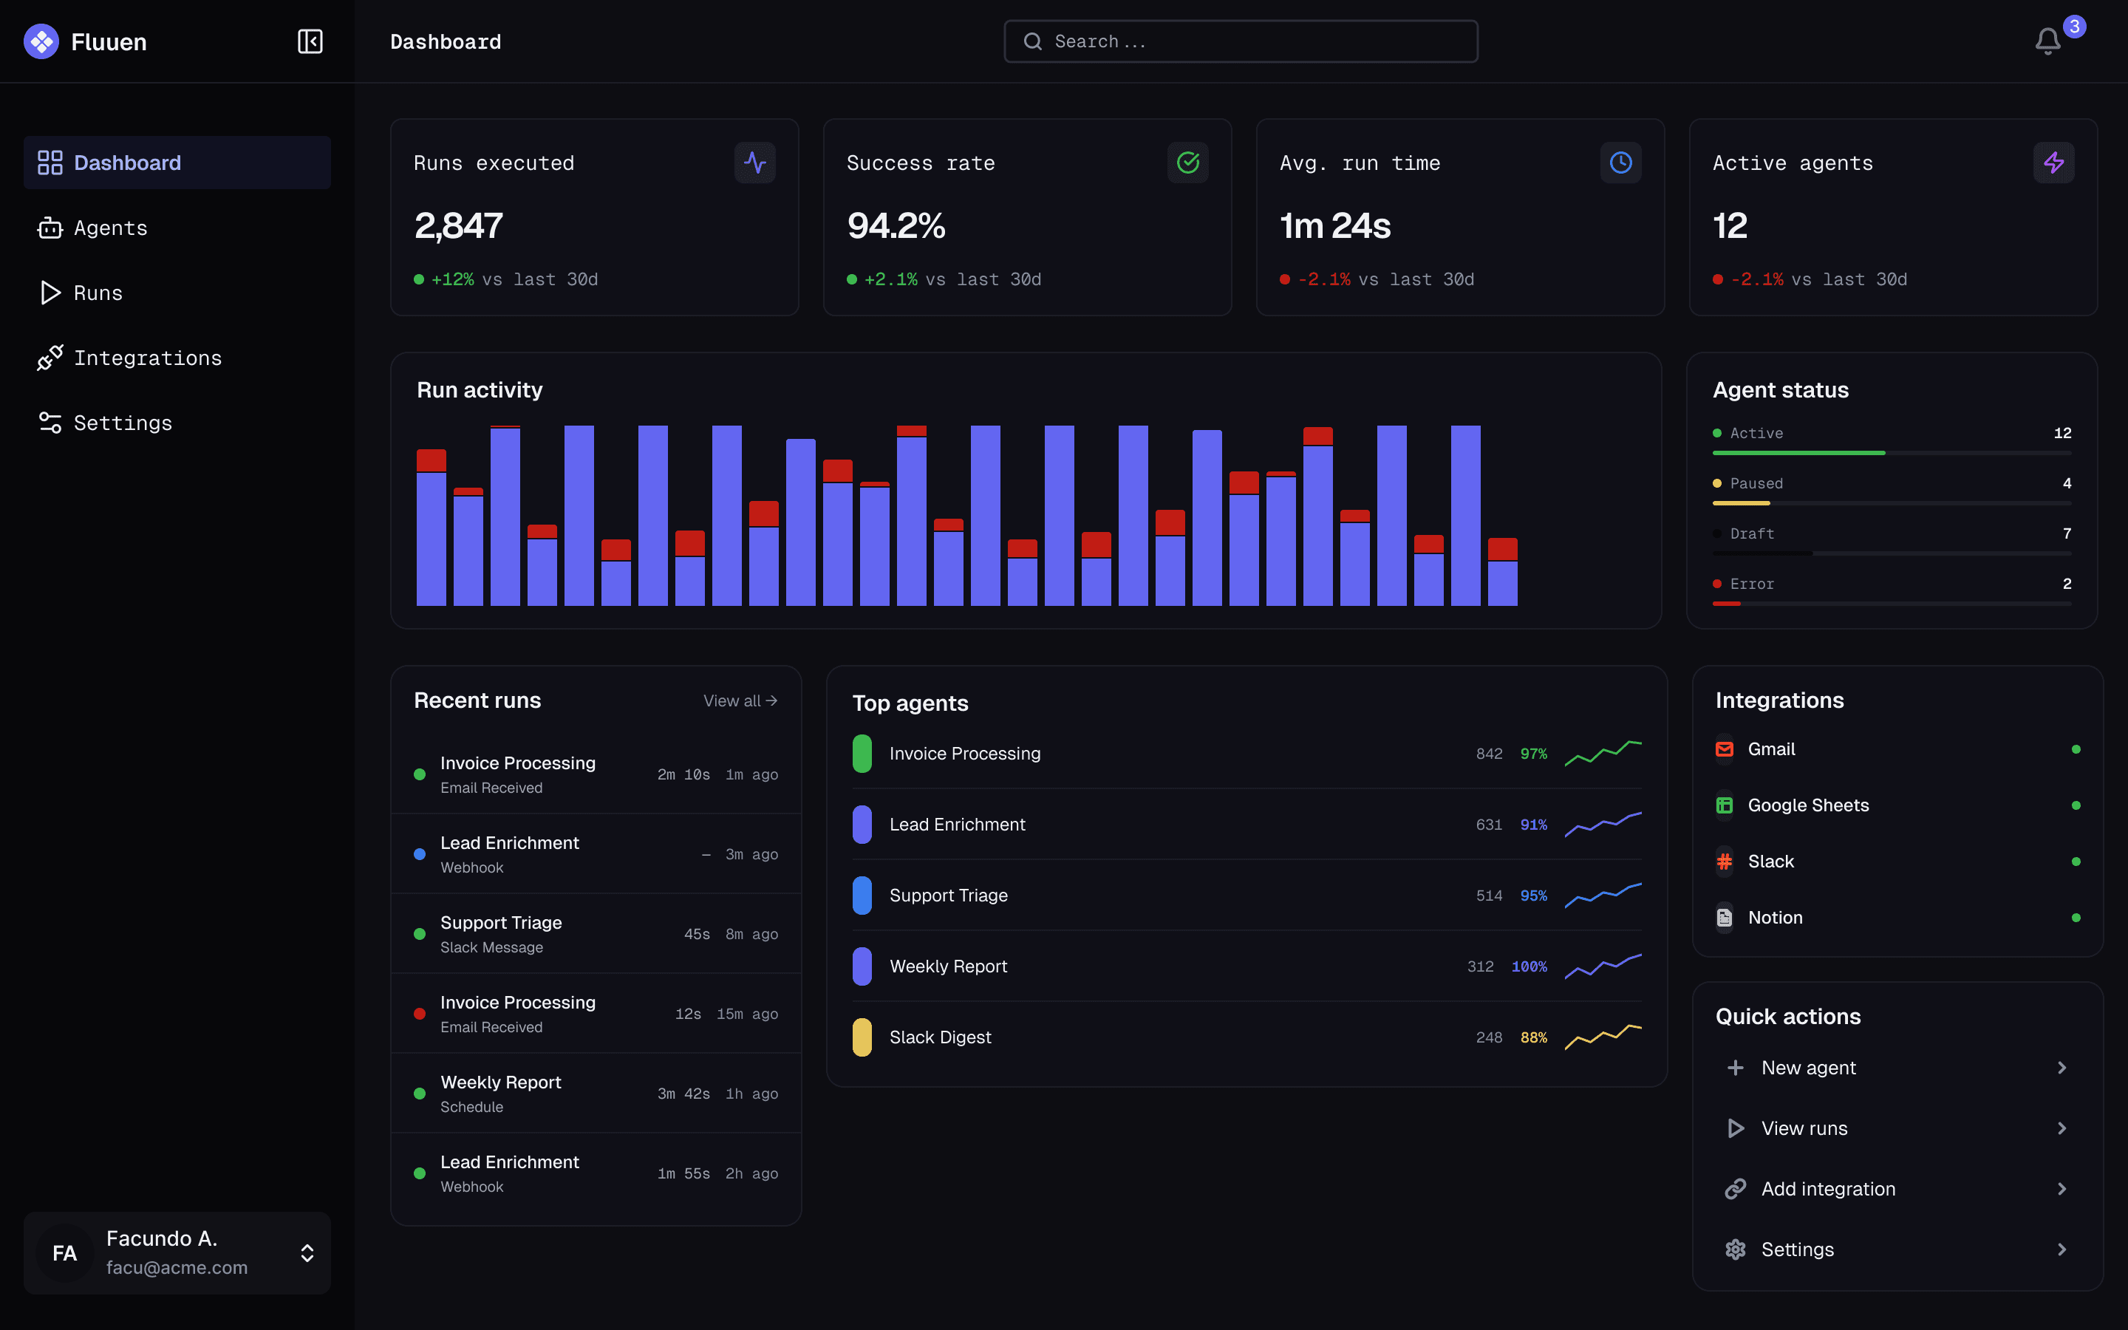The width and height of the screenshot is (2128, 1330).
Task: Open Lead Enrichment run from 2h ago
Action: point(596,1173)
